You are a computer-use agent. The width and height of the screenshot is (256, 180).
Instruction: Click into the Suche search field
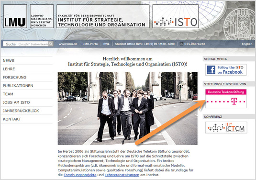(26, 44)
